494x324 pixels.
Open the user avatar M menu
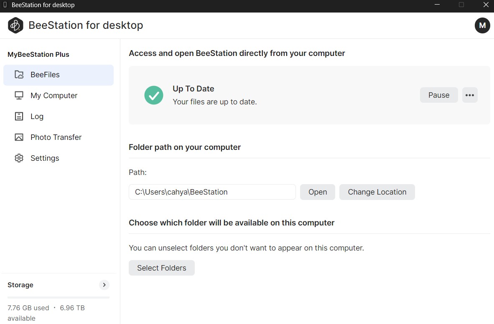click(x=482, y=25)
